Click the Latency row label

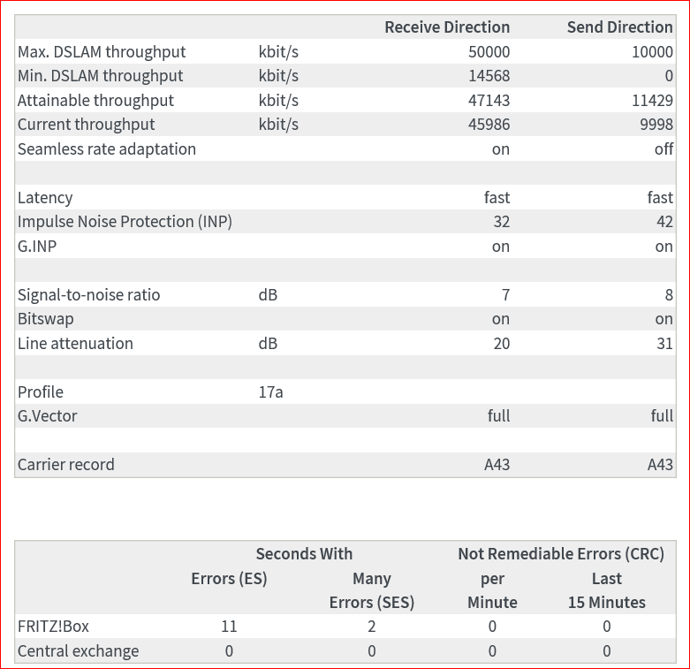[x=45, y=198]
